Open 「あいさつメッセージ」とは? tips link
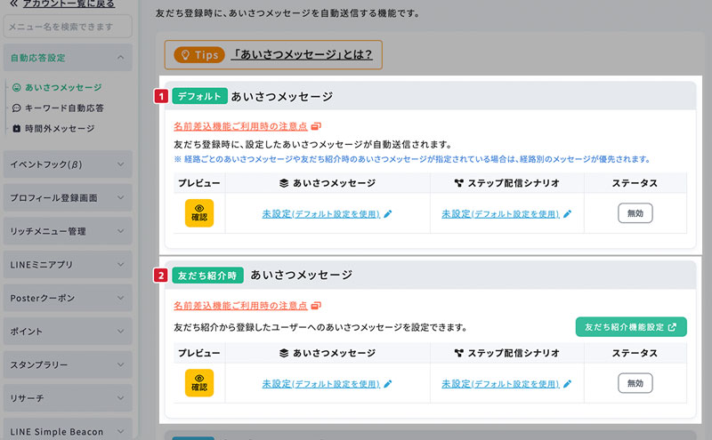This screenshot has height=440, width=712. point(302,55)
